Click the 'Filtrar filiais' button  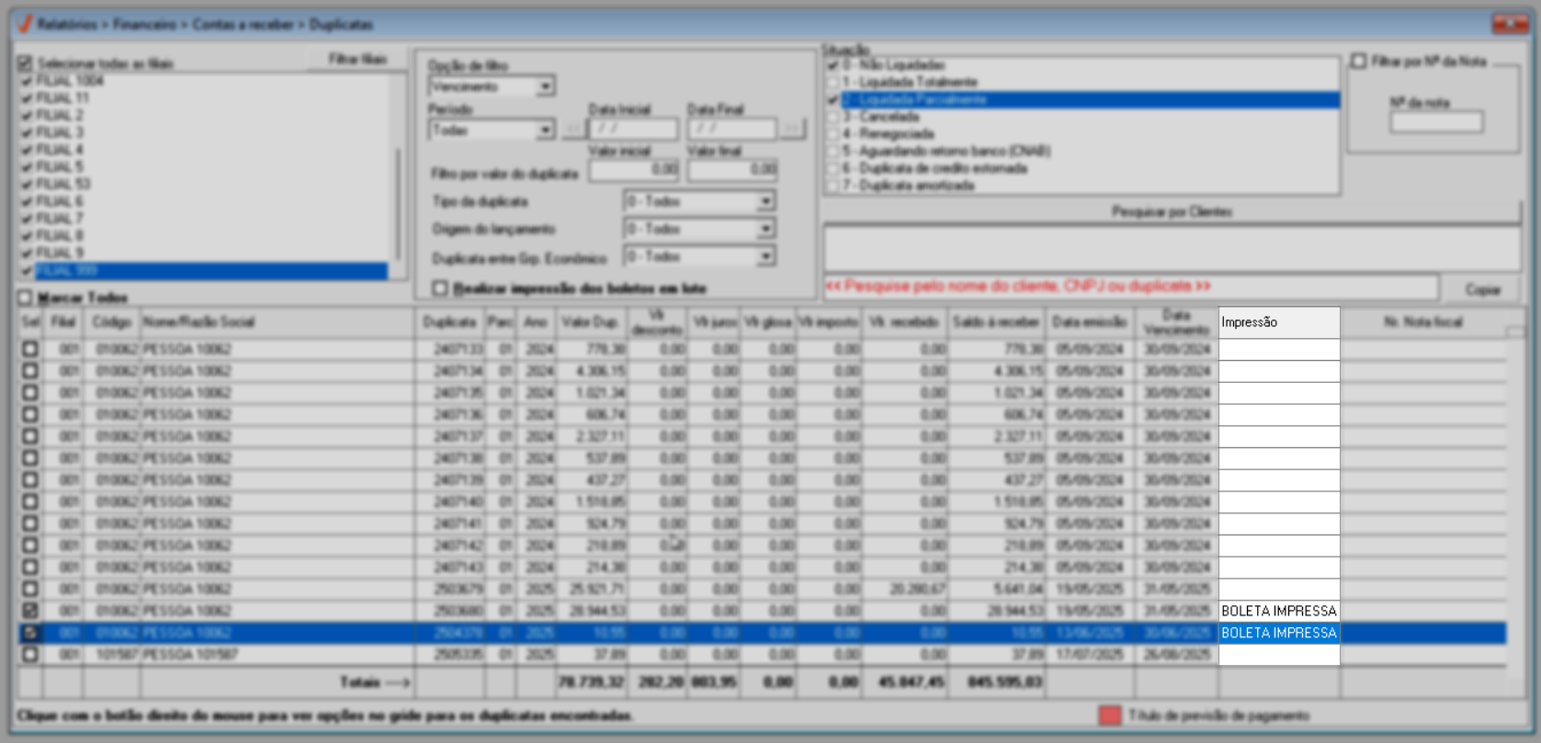[x=357, y=60]
